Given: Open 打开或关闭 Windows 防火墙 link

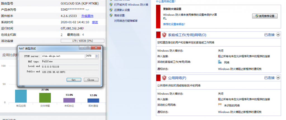Looking at the screenshot, I should coord(131,4).
